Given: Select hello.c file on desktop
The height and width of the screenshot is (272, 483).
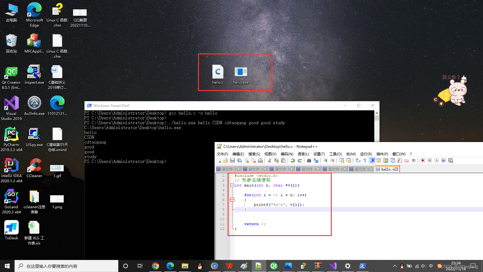Looking at the screenshot, I should 218,74.
